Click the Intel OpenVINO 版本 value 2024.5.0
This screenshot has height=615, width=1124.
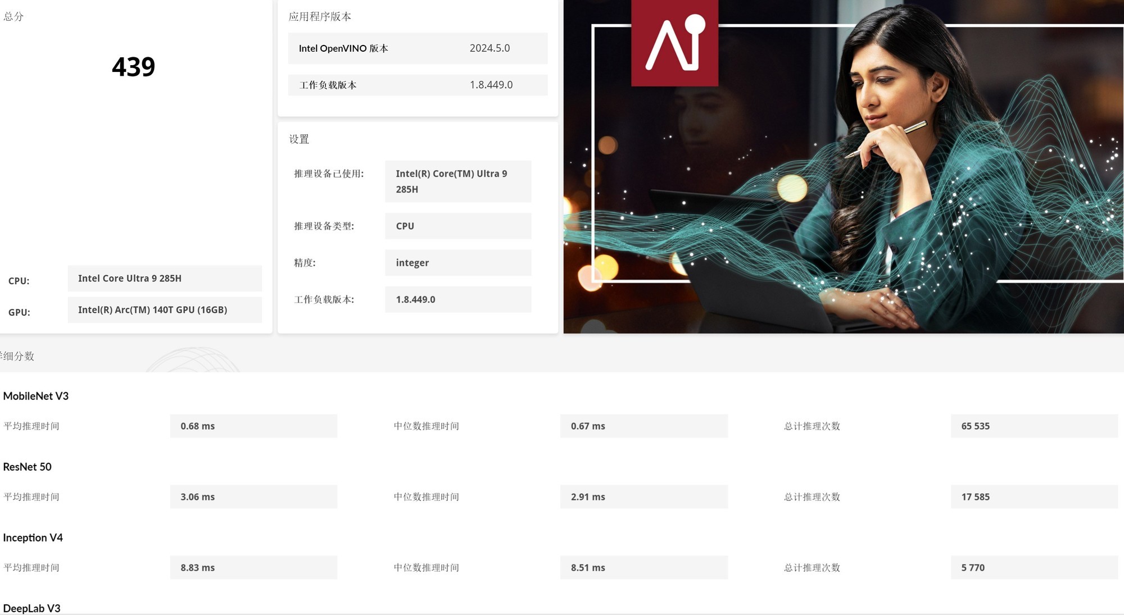click(490, 48)
